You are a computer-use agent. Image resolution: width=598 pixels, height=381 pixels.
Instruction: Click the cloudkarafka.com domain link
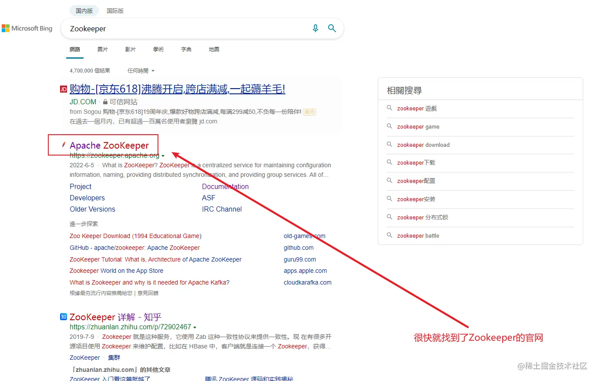tap(308, 282)
